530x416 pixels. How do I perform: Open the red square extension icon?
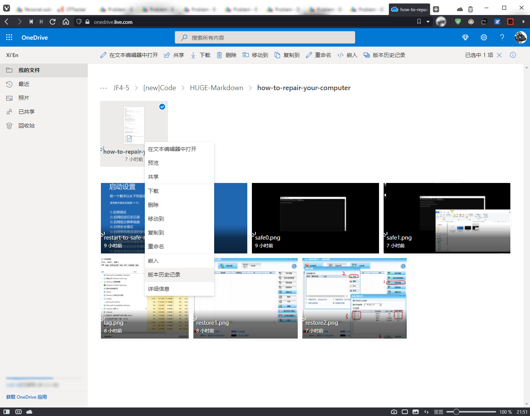(510, 22)
